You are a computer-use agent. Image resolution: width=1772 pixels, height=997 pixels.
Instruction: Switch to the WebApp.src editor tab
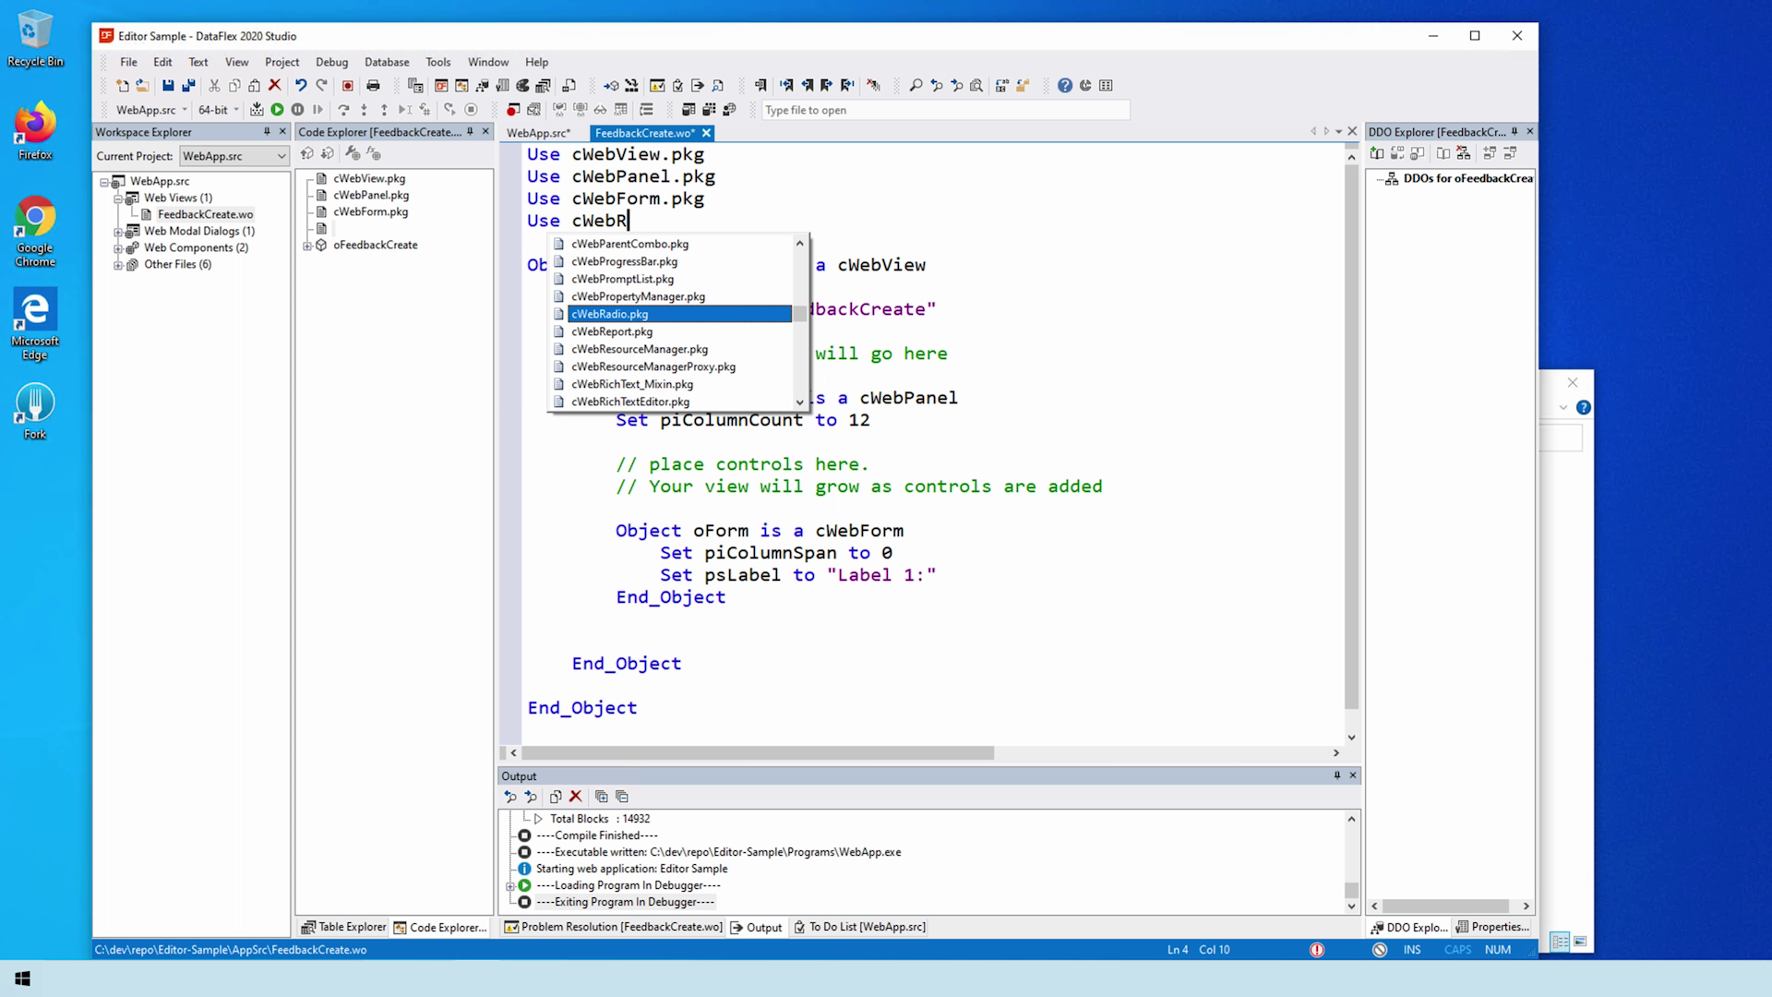pyautogui.click(x=538, y=133)
